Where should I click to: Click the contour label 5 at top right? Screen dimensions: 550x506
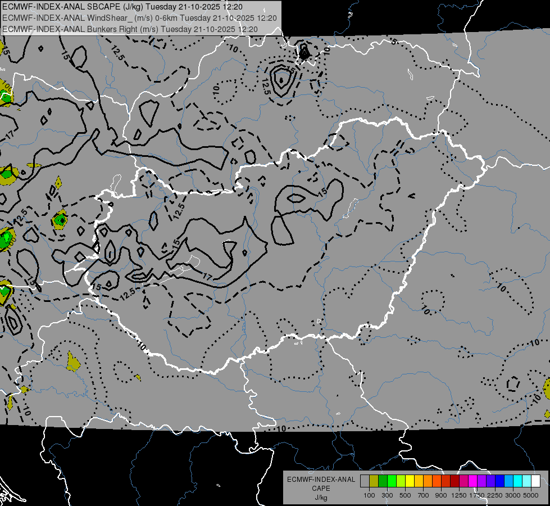394,42
